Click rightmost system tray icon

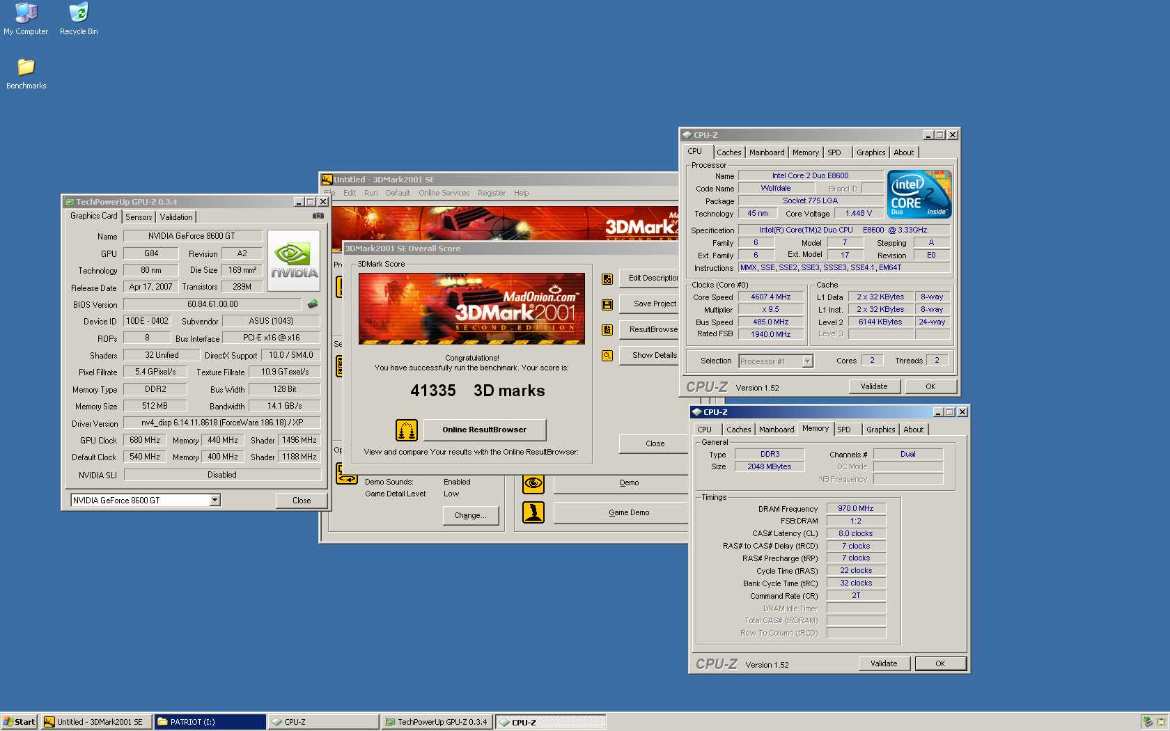click(x=1161, y=722)
